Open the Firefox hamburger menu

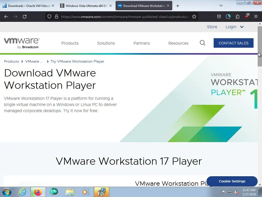click(x=256, y=16)
